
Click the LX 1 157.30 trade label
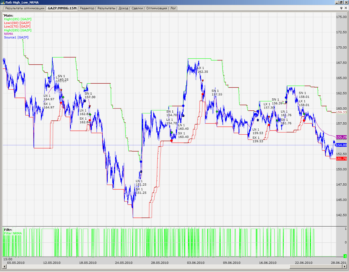tap(269, 106)
